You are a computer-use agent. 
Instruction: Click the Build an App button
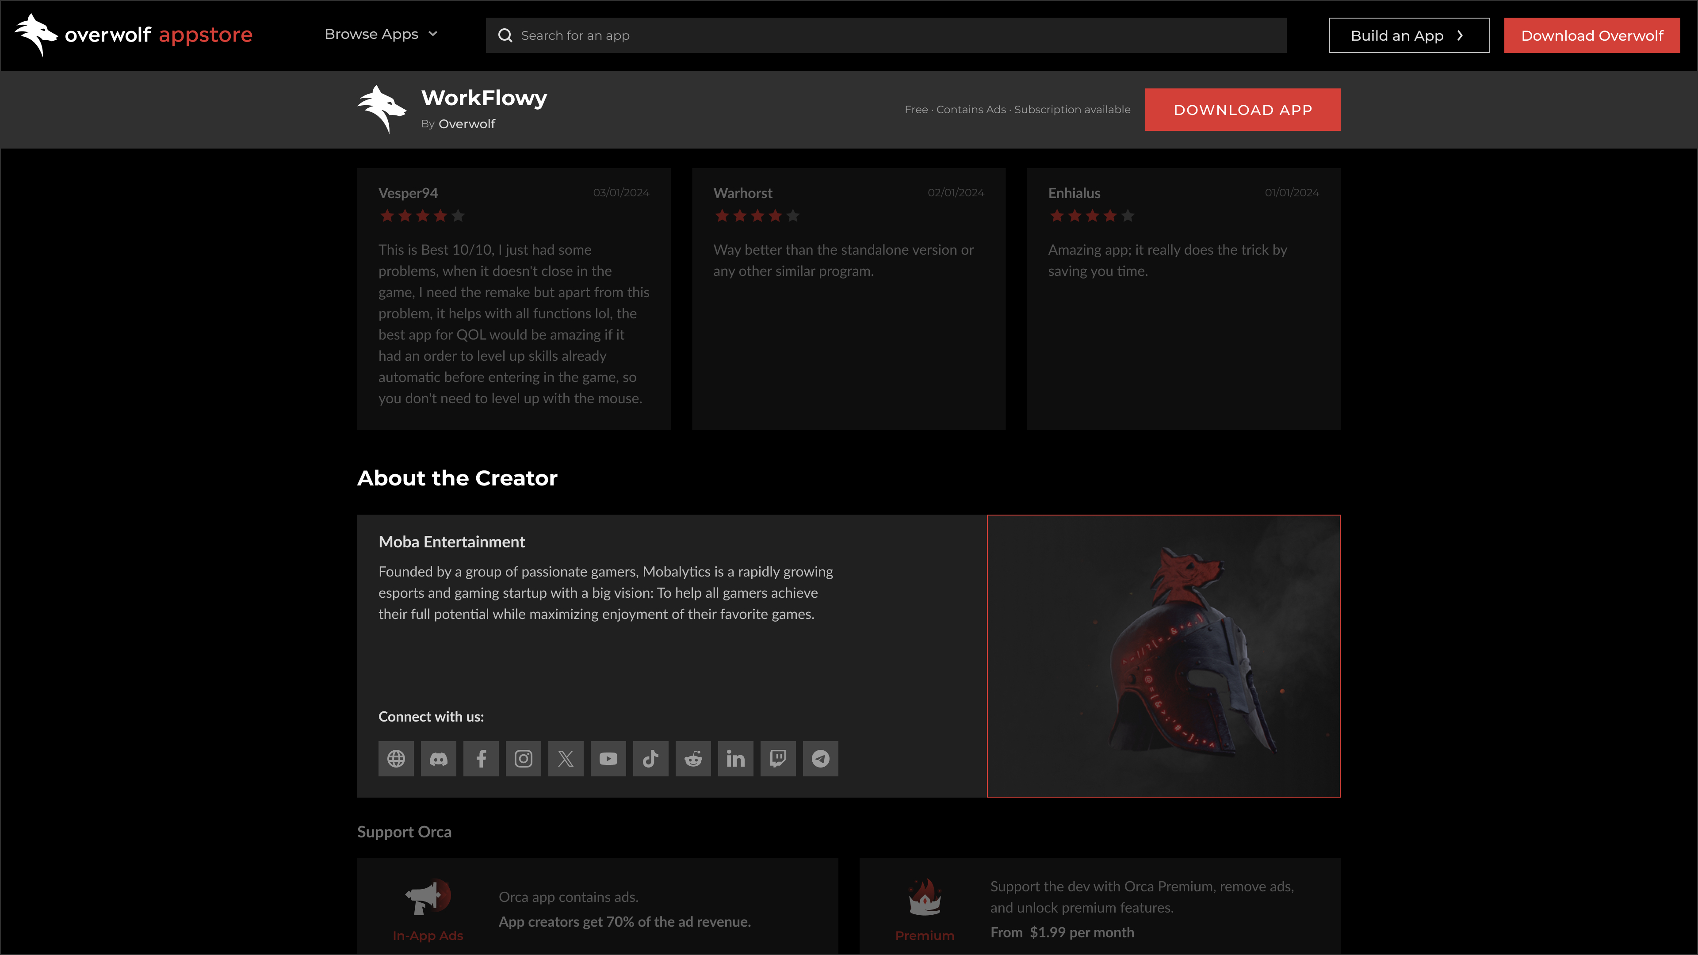click(1409, 35)
